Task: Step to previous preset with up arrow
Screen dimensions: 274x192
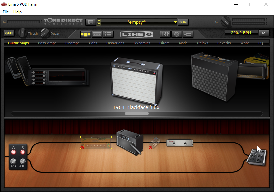Action: point(99,20)
